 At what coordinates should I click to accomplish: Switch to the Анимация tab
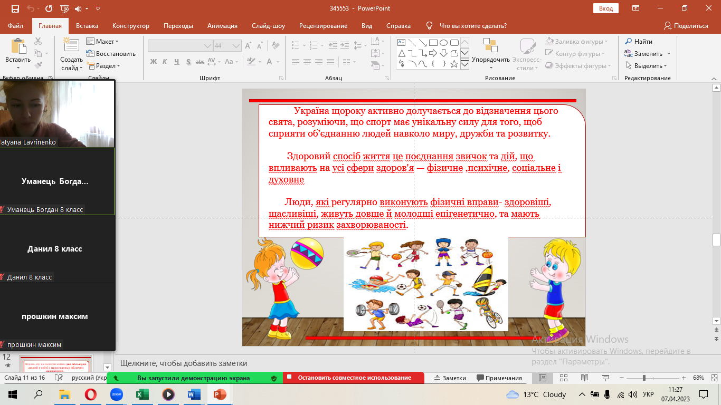(222, 26)
